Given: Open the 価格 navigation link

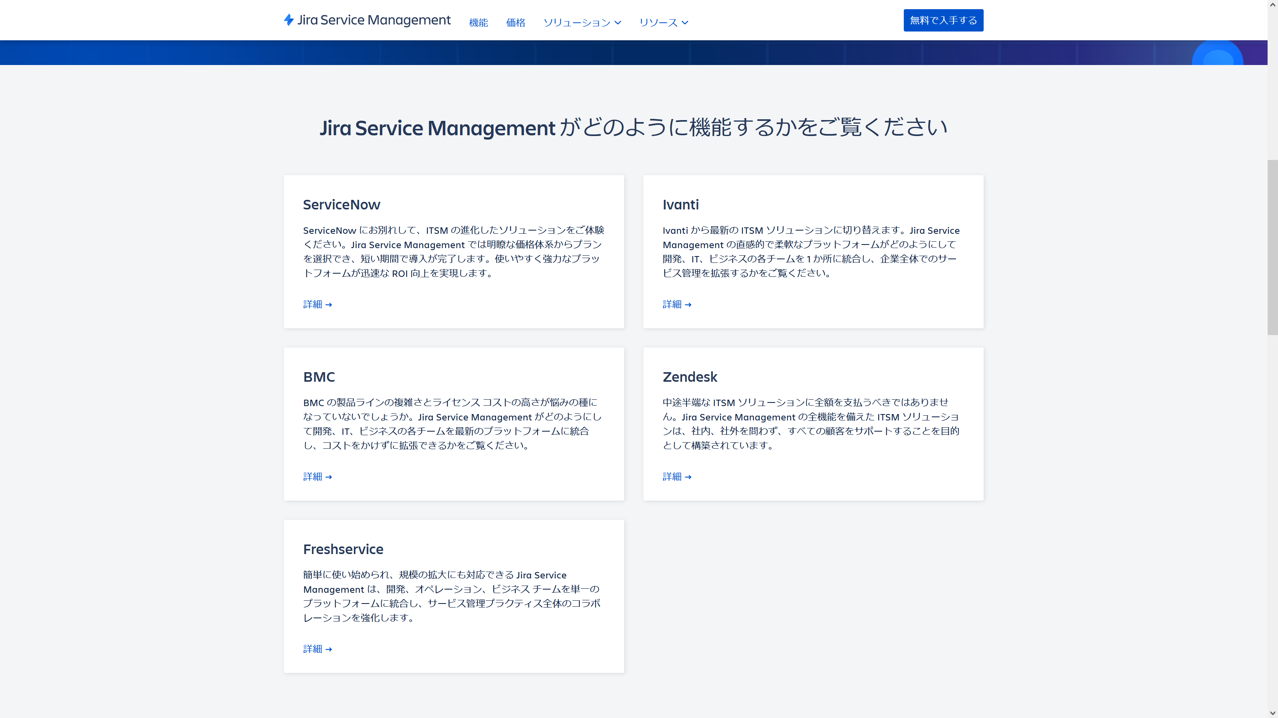Looking at the screenshot, I should pos(516,22).
